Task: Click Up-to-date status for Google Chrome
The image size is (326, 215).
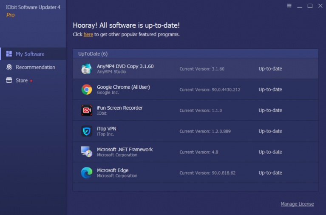Action: pyautogui.click(x=270, y=89)
